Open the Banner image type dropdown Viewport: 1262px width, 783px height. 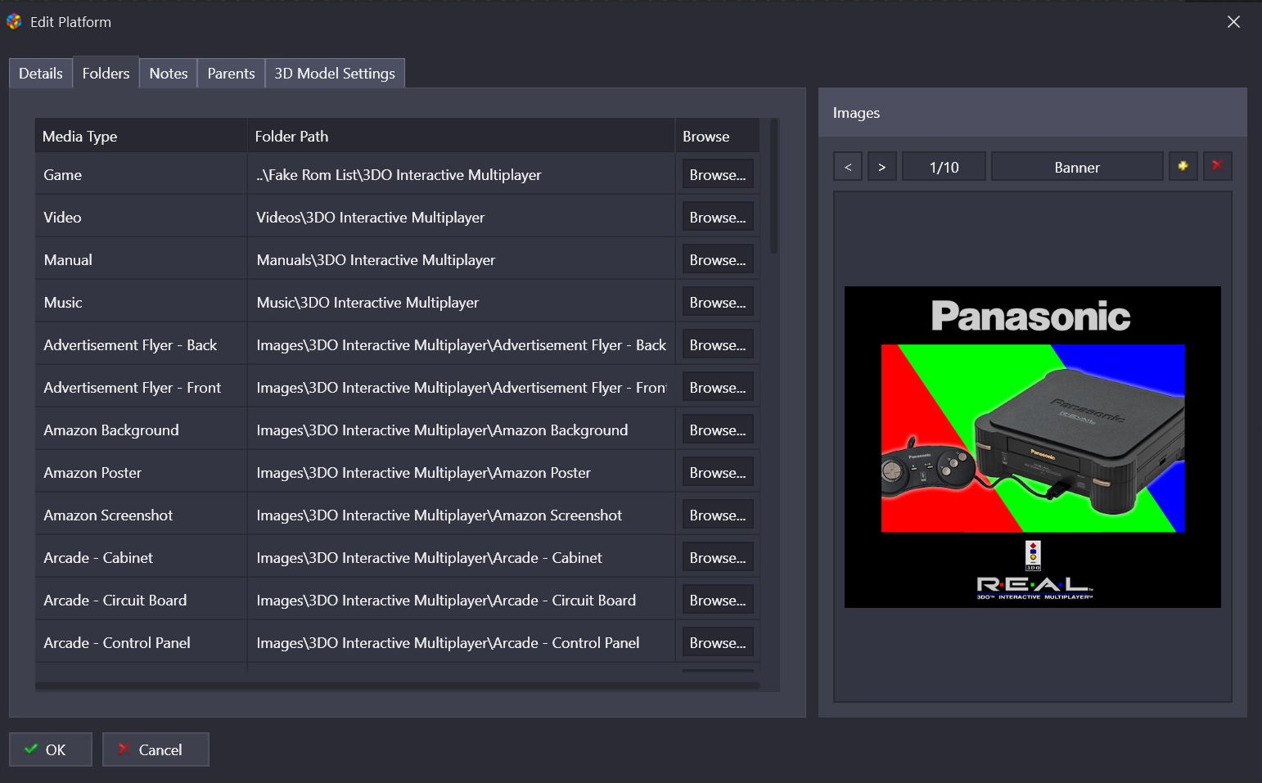(1077, 166)
